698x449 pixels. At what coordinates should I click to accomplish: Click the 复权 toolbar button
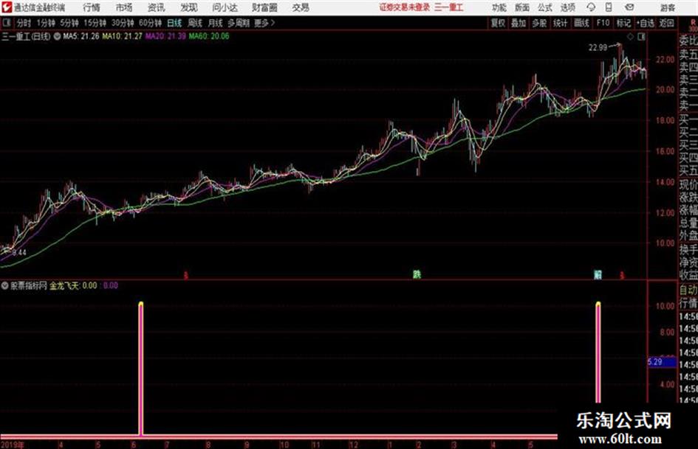click(x=498, y=23)
